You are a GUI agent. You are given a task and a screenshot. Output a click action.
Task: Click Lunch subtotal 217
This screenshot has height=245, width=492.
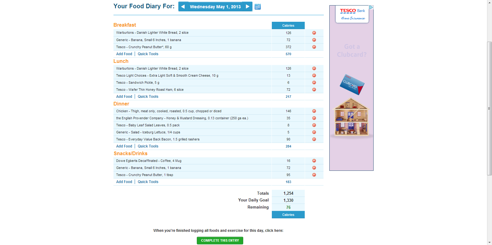coord(288,97)
